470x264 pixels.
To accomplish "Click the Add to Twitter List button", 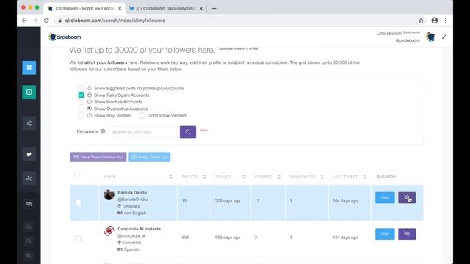I will [x=149, y=157].
